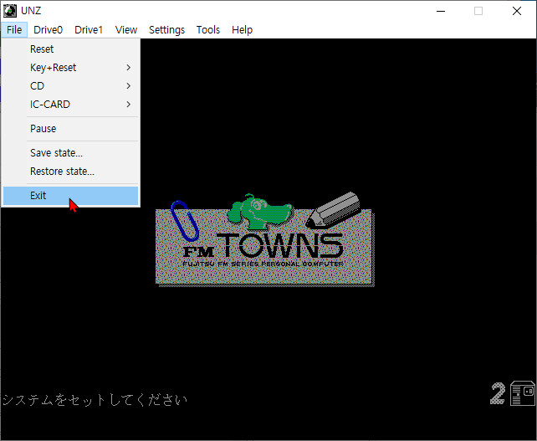
Task: Click Exit in the File menu
Action: (x=70, y=196)
